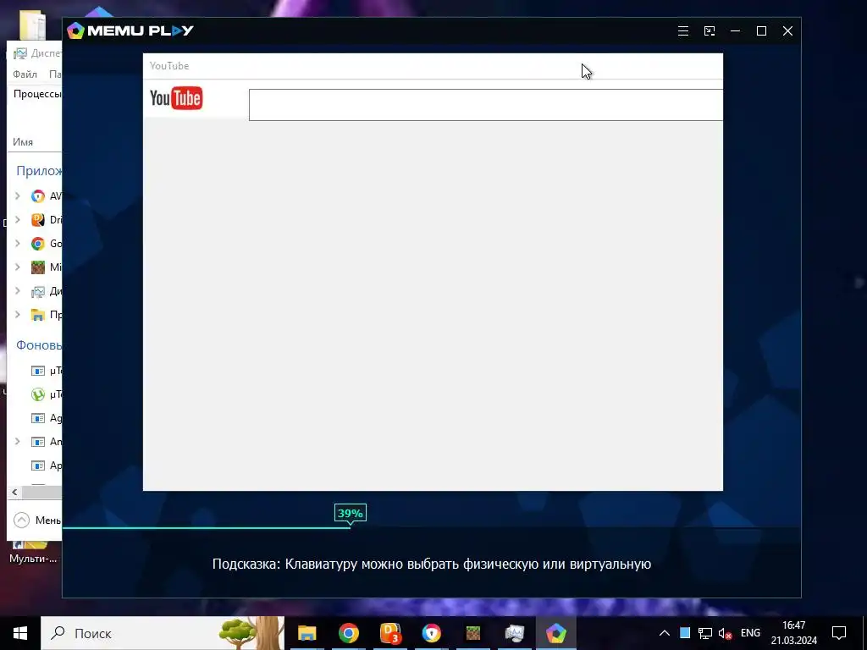Open Файл menu in Task Manager
The width and height of the screenshot is (867, 650).
25,74
